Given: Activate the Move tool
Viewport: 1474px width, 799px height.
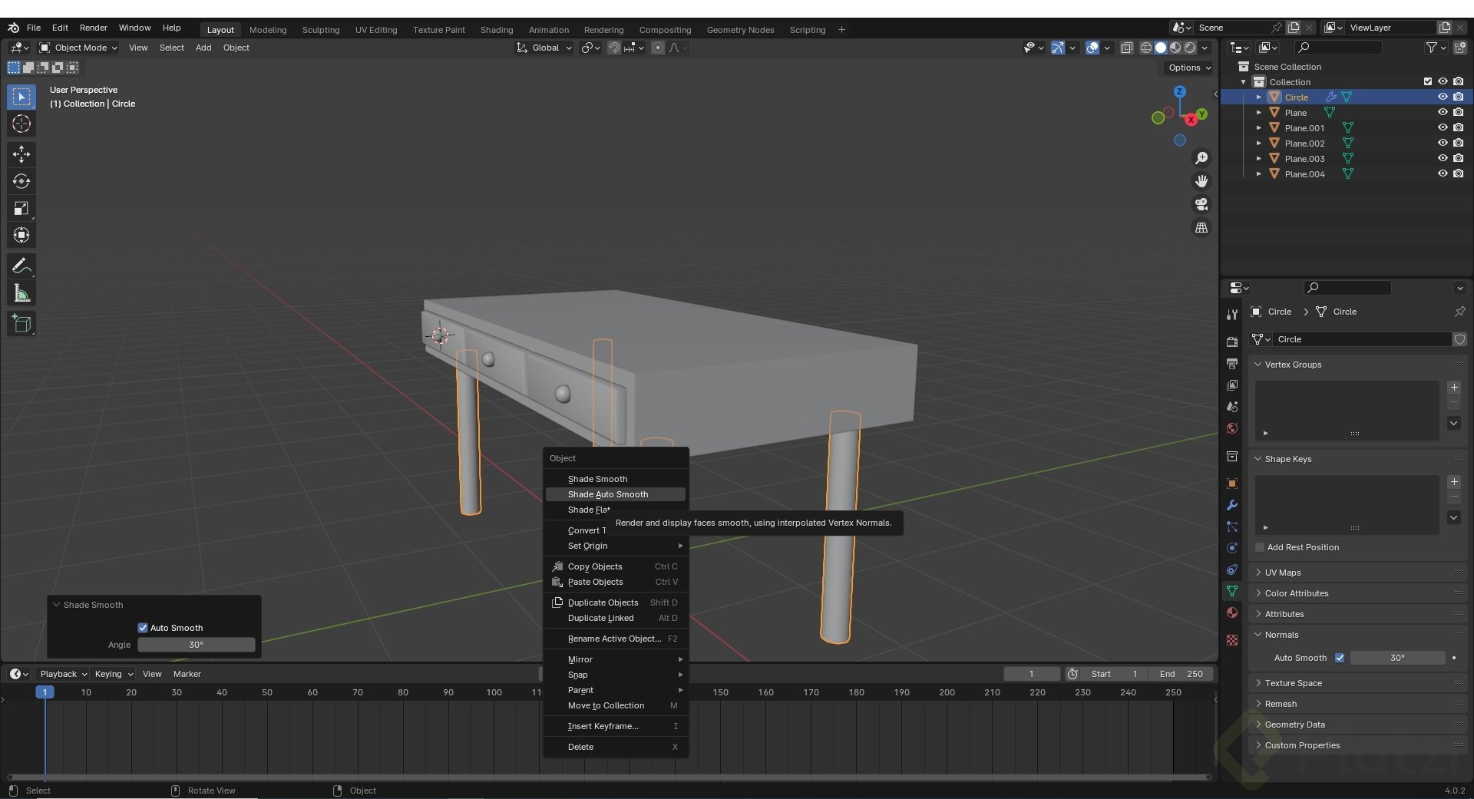Looking at the screenshot, I should pos(21,154).
